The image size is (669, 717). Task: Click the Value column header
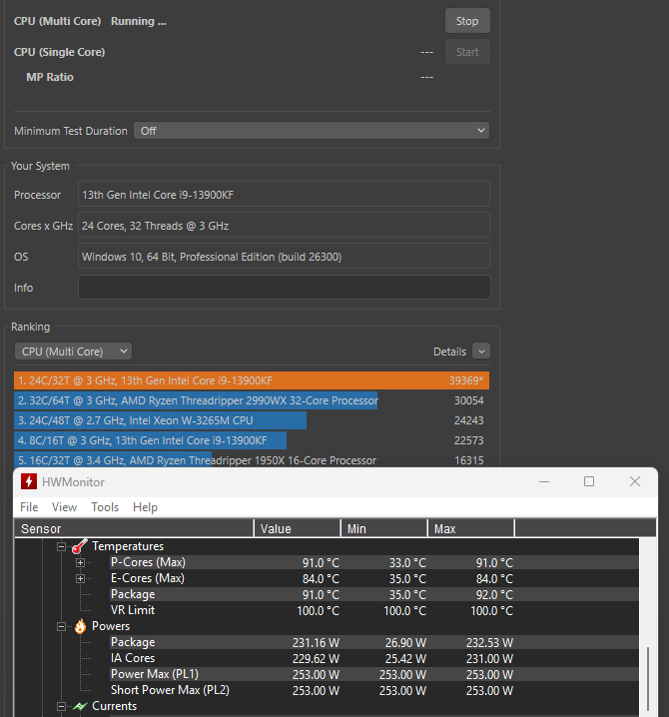[298, 528]
